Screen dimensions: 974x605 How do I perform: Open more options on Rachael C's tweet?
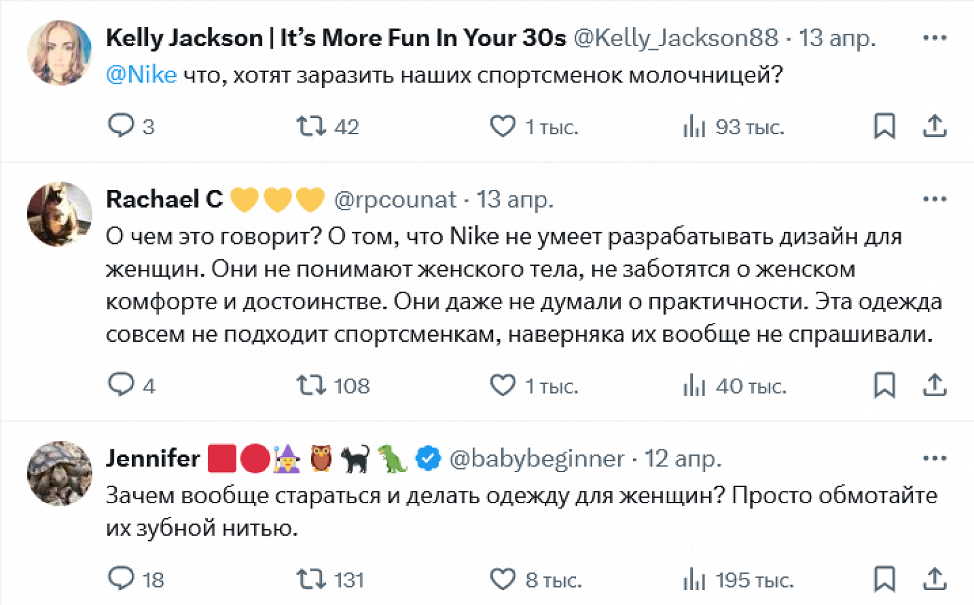pyautogui.click(x=934, y=200)
